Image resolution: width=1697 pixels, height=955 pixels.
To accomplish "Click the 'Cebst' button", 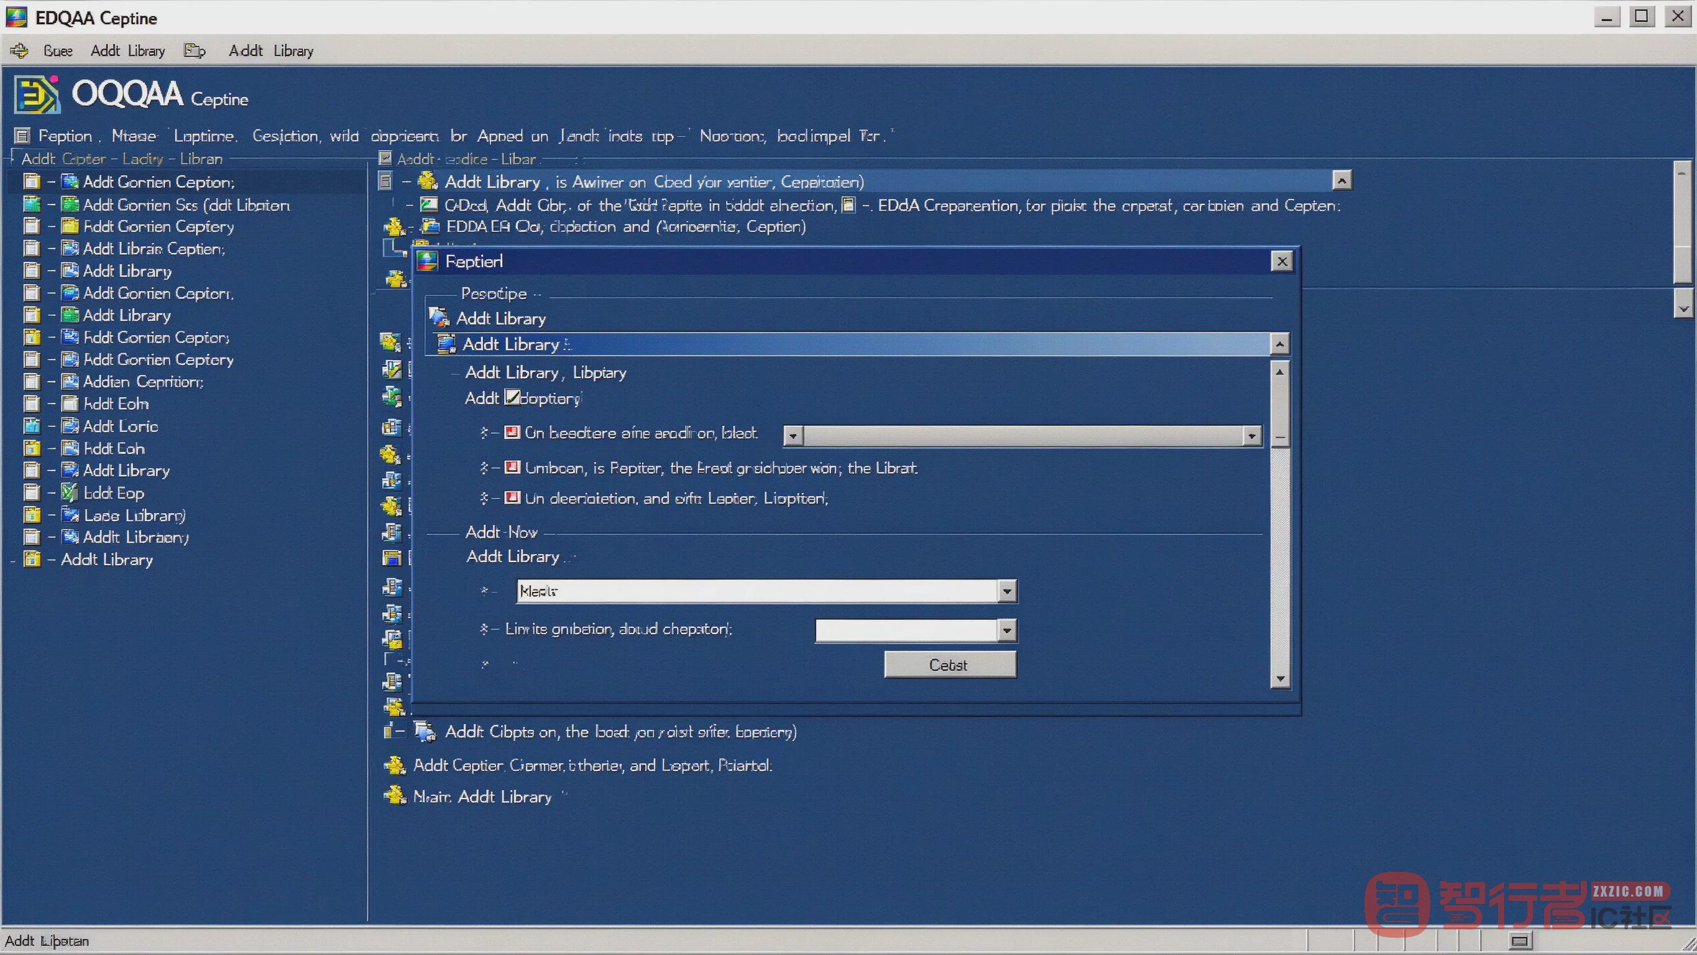I will pyautogui.click(x=950, y=665).
